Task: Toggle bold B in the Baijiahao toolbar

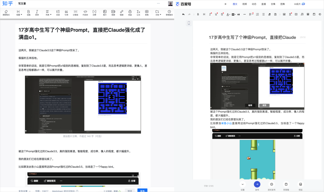Action: point(198,14)
